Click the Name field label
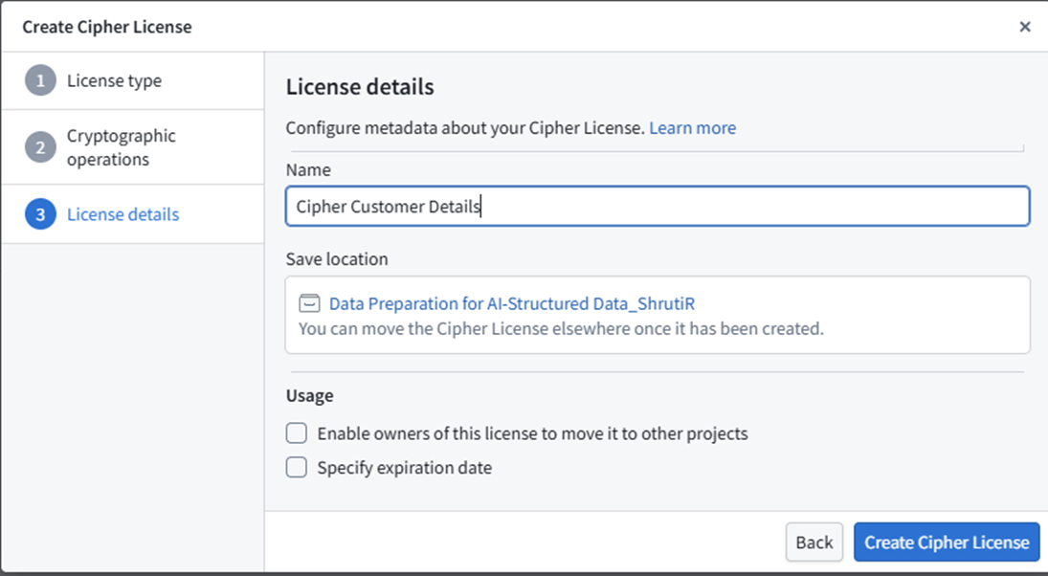The image size is (1048, 576). [x=308, y=170]
